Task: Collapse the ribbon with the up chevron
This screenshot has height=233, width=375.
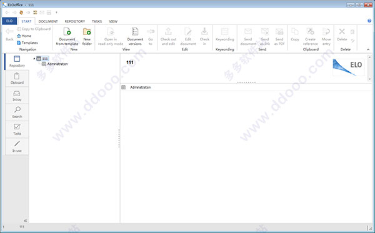Action: click(368, 49)
